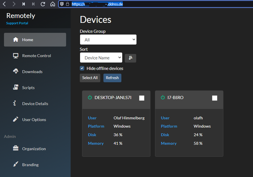Click the padlock site security icon
The image size is (253, 177).
(68, 4)
